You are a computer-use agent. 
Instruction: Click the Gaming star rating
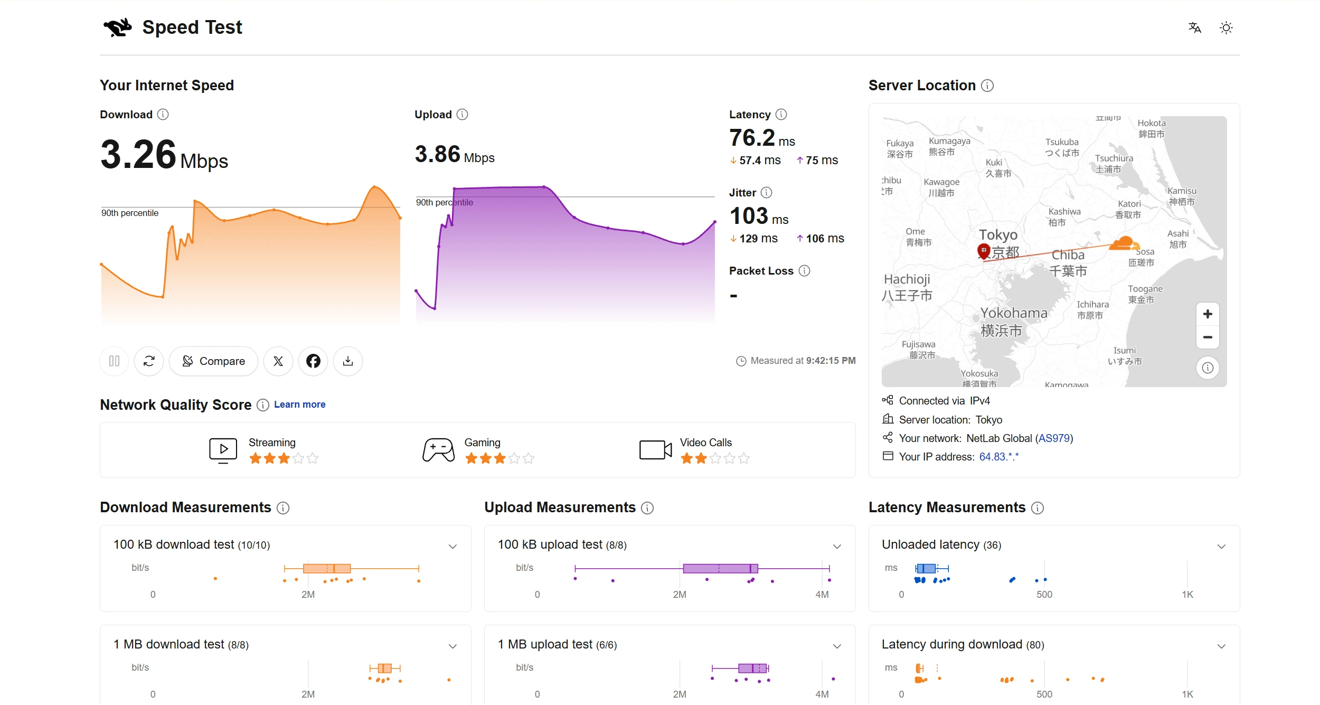(x=499, y=458)
